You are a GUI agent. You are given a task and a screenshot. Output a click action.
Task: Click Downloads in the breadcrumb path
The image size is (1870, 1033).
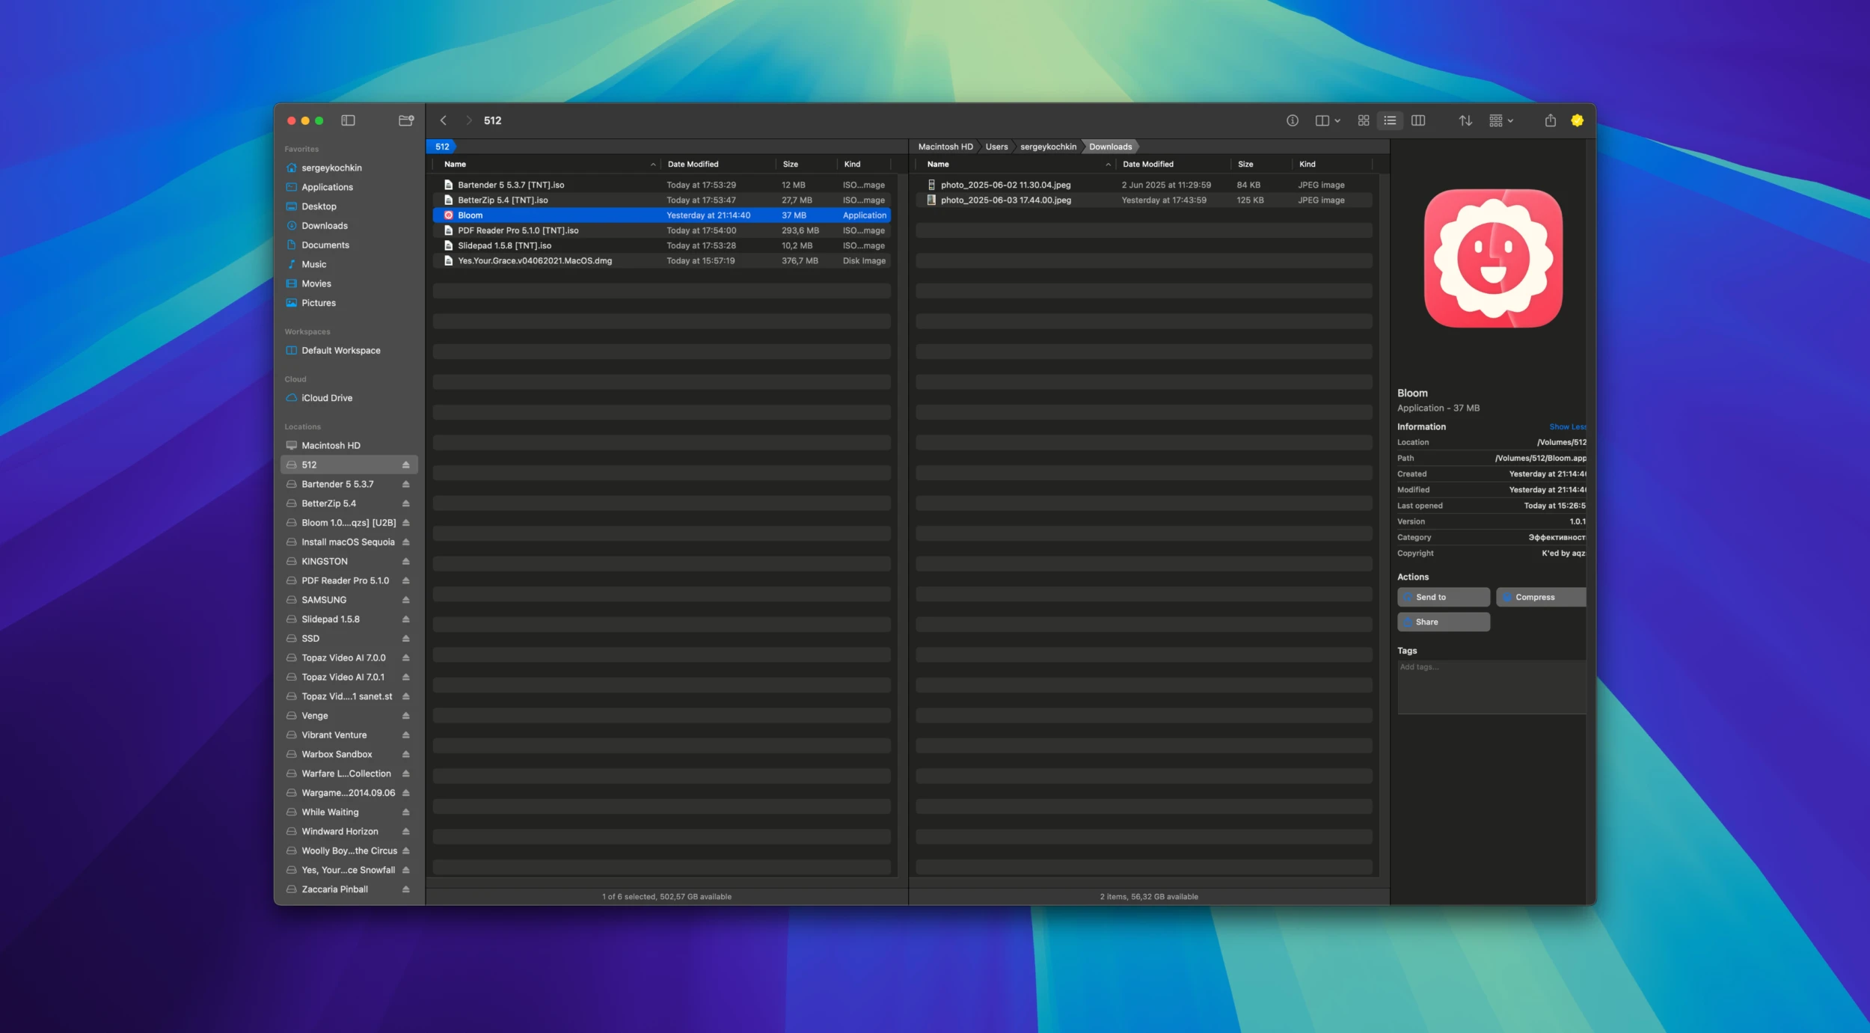pos(1110,146)
